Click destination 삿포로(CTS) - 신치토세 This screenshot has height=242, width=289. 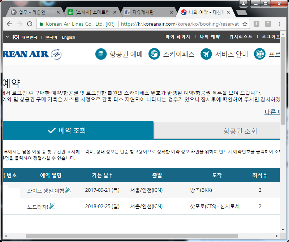click(215, 206)
